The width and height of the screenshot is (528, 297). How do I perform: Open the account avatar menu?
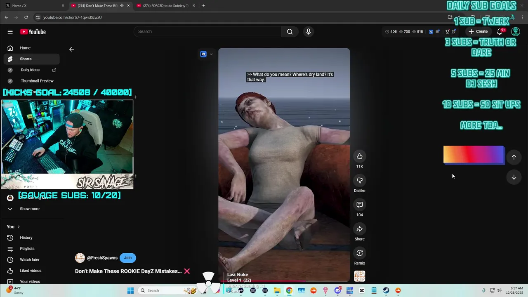pyautogui.click(x=515, y=32)
